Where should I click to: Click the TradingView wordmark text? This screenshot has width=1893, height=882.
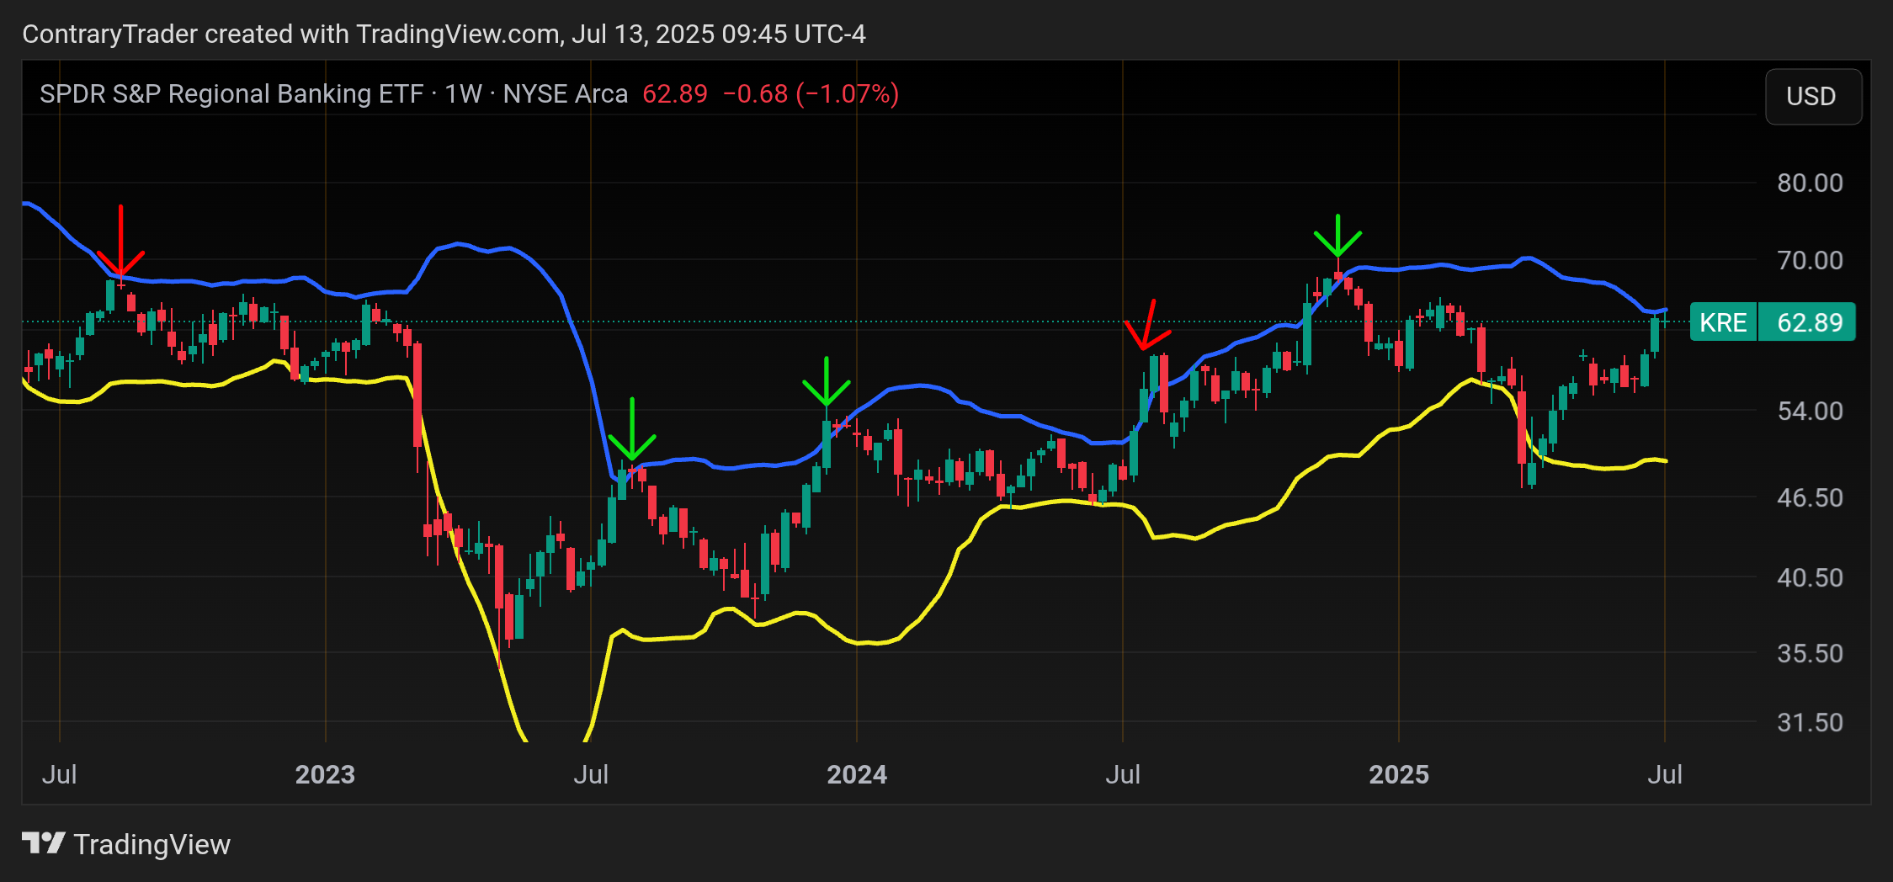click(152, 844)
